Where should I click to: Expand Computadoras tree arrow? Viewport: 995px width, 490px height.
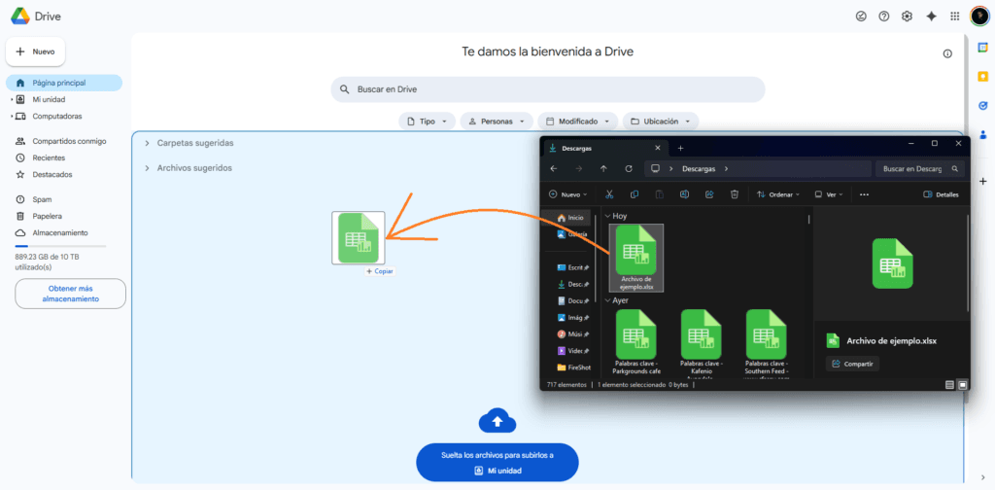click(12, 116)
